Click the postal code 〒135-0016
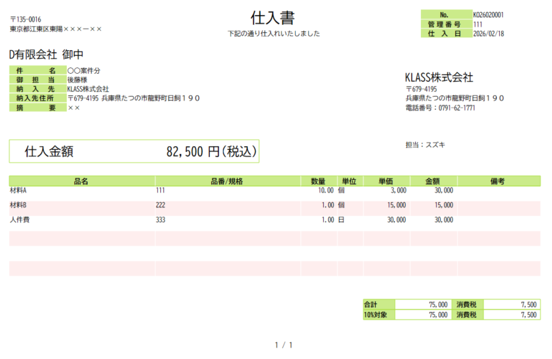 pos(25,20)
